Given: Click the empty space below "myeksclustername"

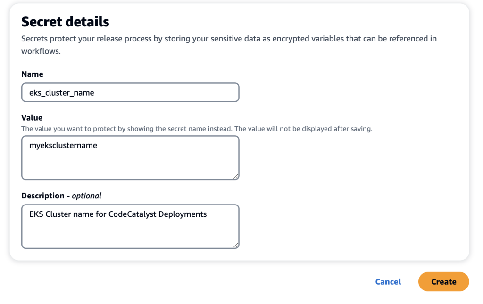Looking at the screenshot, I should (94, 166).
